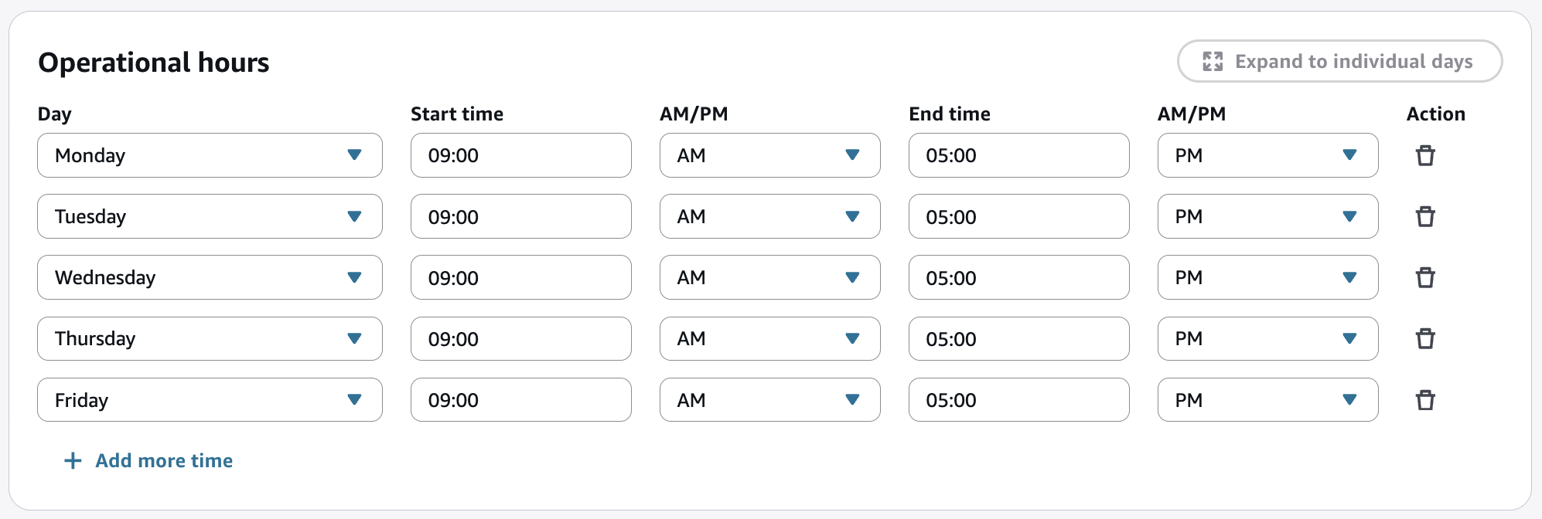Open the Monday day selector dropdown
Viewport: 1542px width, 519px height.
coord(210,155)
